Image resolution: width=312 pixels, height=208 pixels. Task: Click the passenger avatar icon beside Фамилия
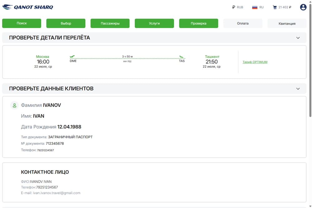15,105
